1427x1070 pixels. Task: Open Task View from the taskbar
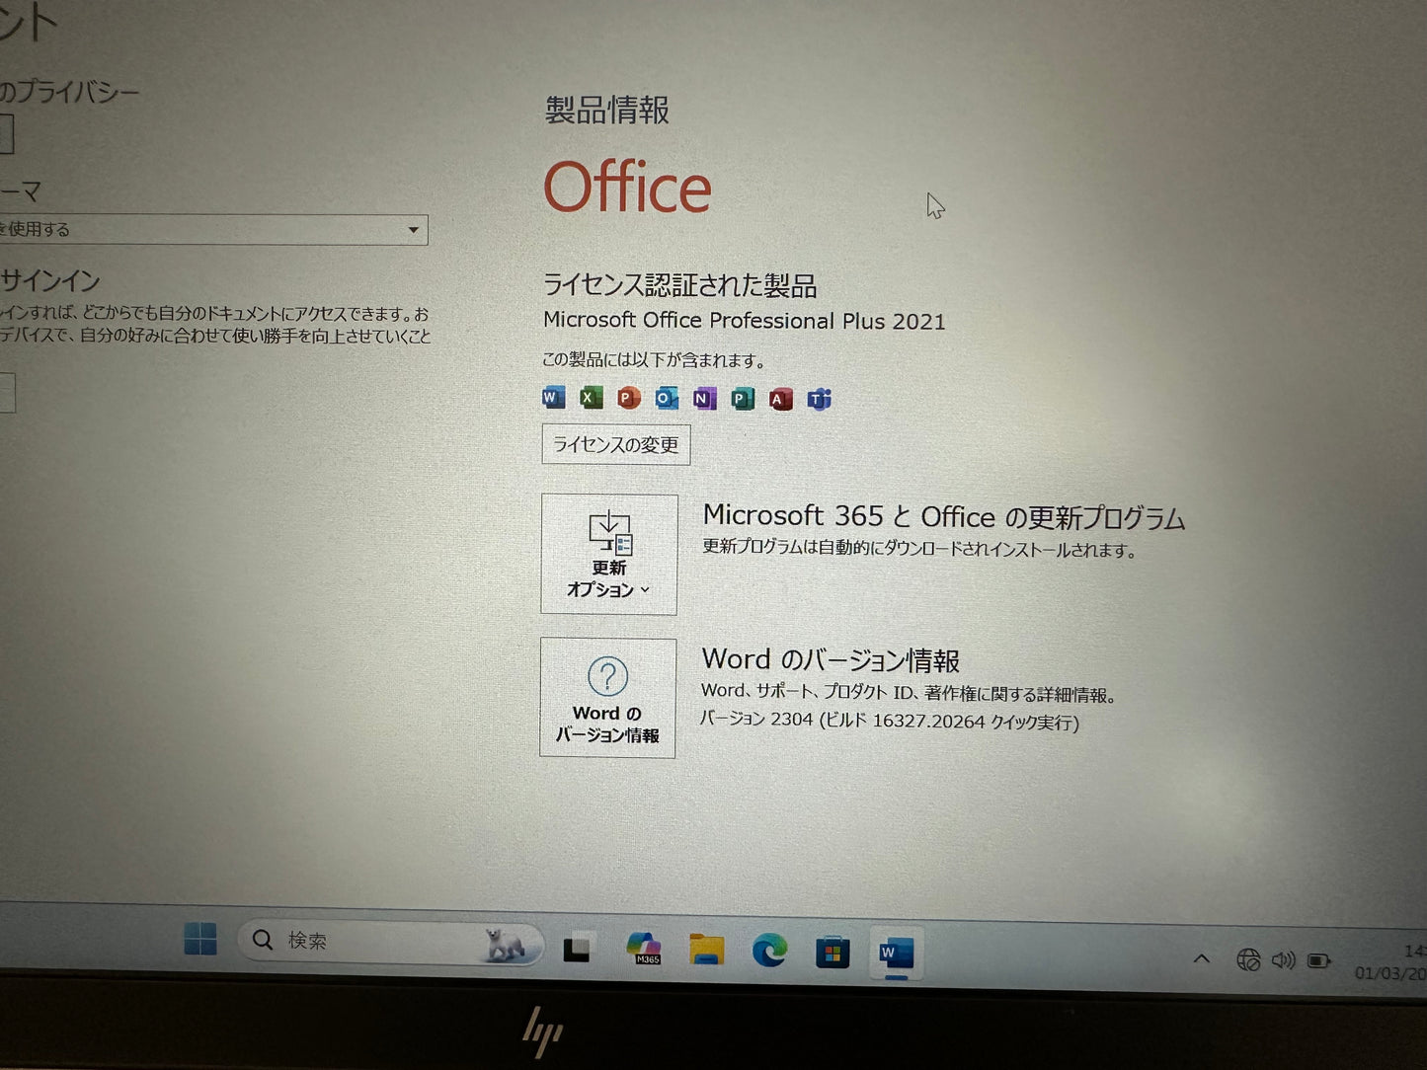tap(578, 948)
